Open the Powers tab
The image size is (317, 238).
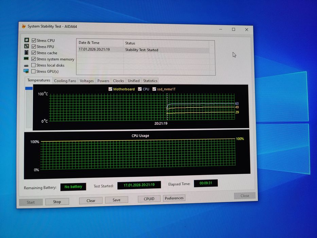pyautogui.click(x=103, y=81)
